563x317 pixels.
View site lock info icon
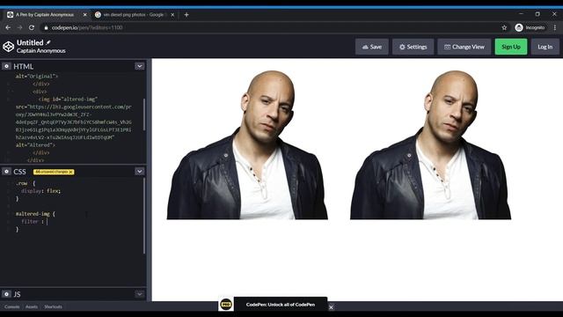click(x=46, y=27)
